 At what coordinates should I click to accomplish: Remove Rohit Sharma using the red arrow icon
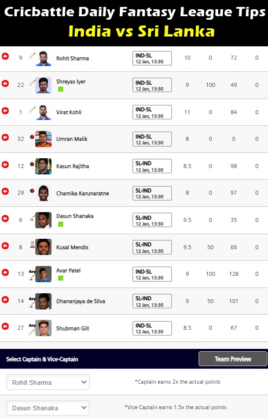click(x=5, y=56)
